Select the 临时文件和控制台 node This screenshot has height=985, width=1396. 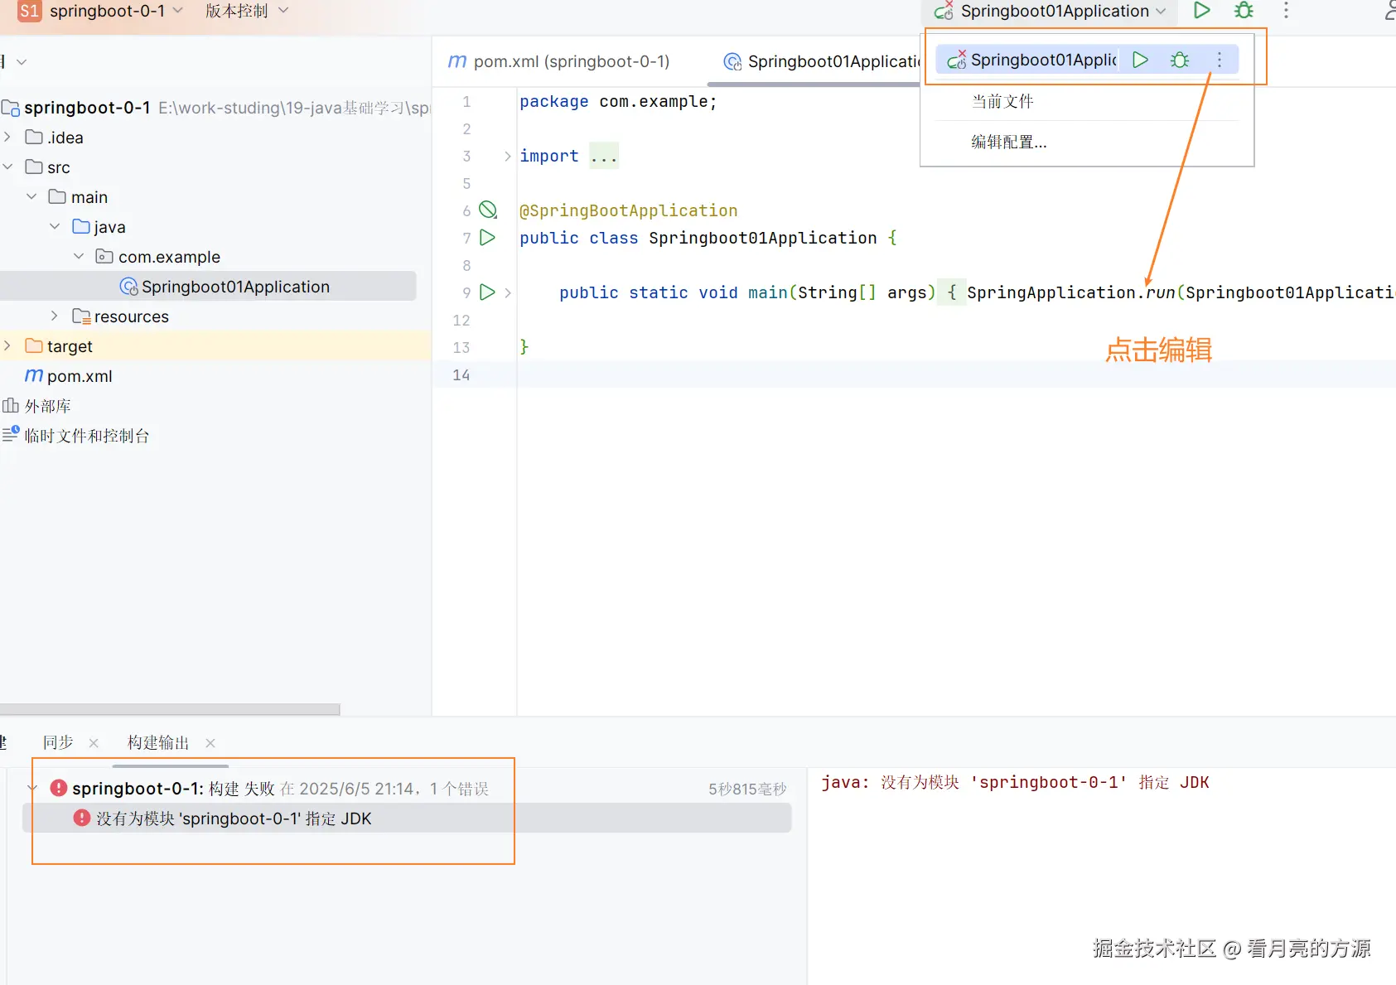point(86,436)
